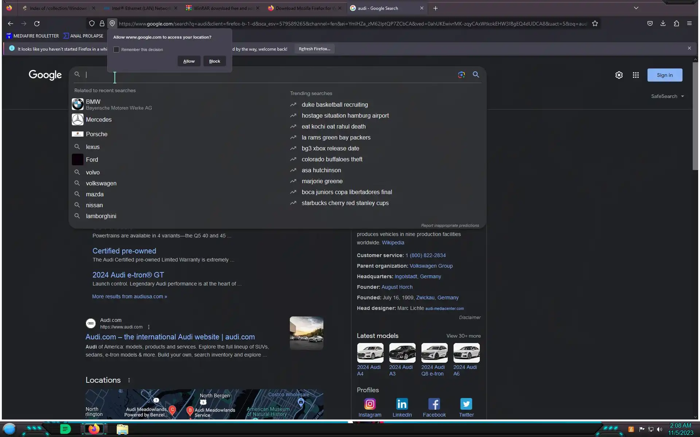The image size is (700, 437).
Task: Open the 2024 Audi A4 thumbnail
Action: [x=370, y=353]
